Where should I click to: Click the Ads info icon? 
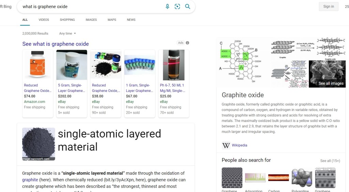pos(187,43)
